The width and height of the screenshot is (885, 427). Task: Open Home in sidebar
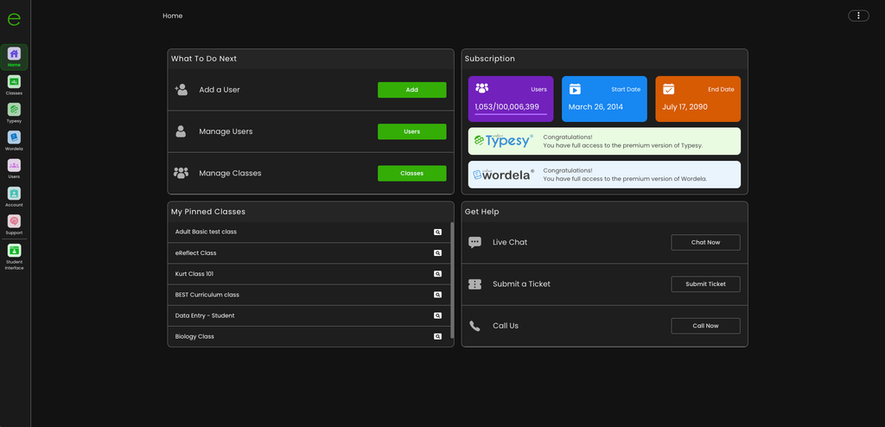[x=14, y=57]
